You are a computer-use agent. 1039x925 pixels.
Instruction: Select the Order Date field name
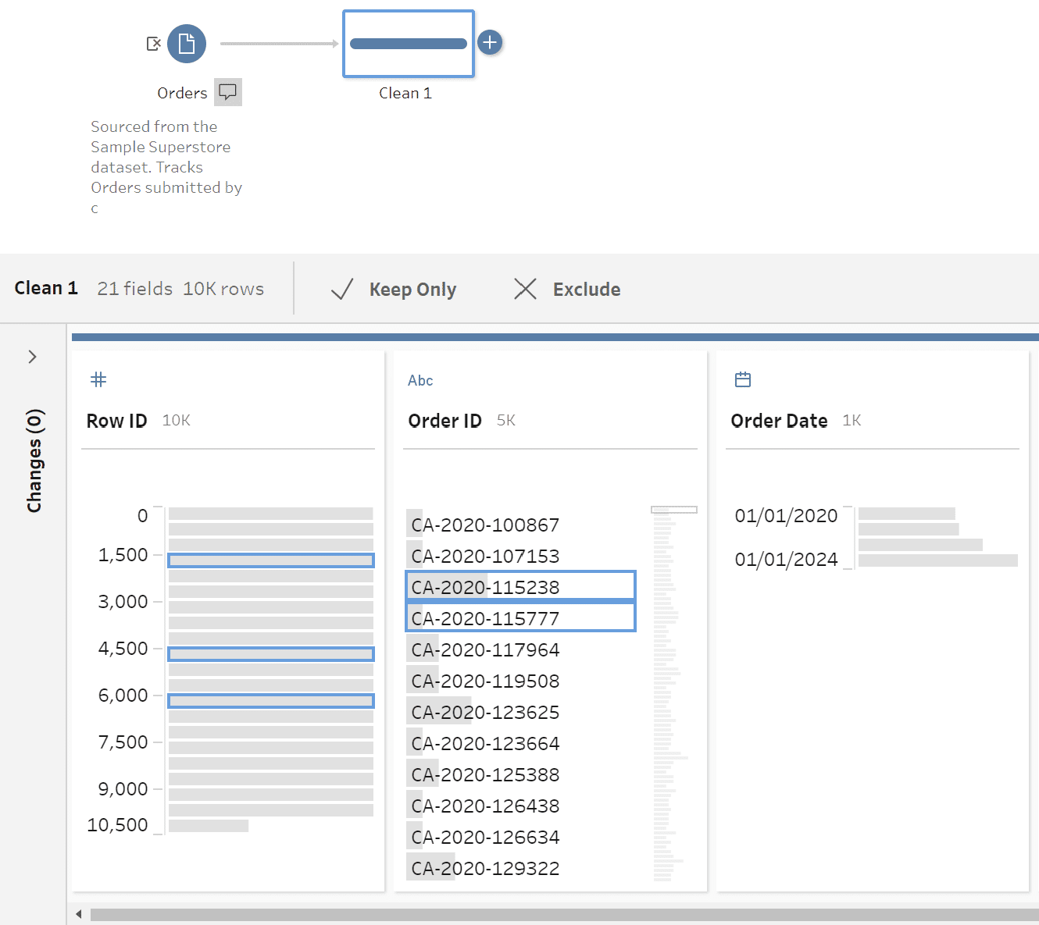[x=779, y=421]
